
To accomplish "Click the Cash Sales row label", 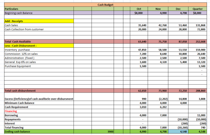I will 11,25.
